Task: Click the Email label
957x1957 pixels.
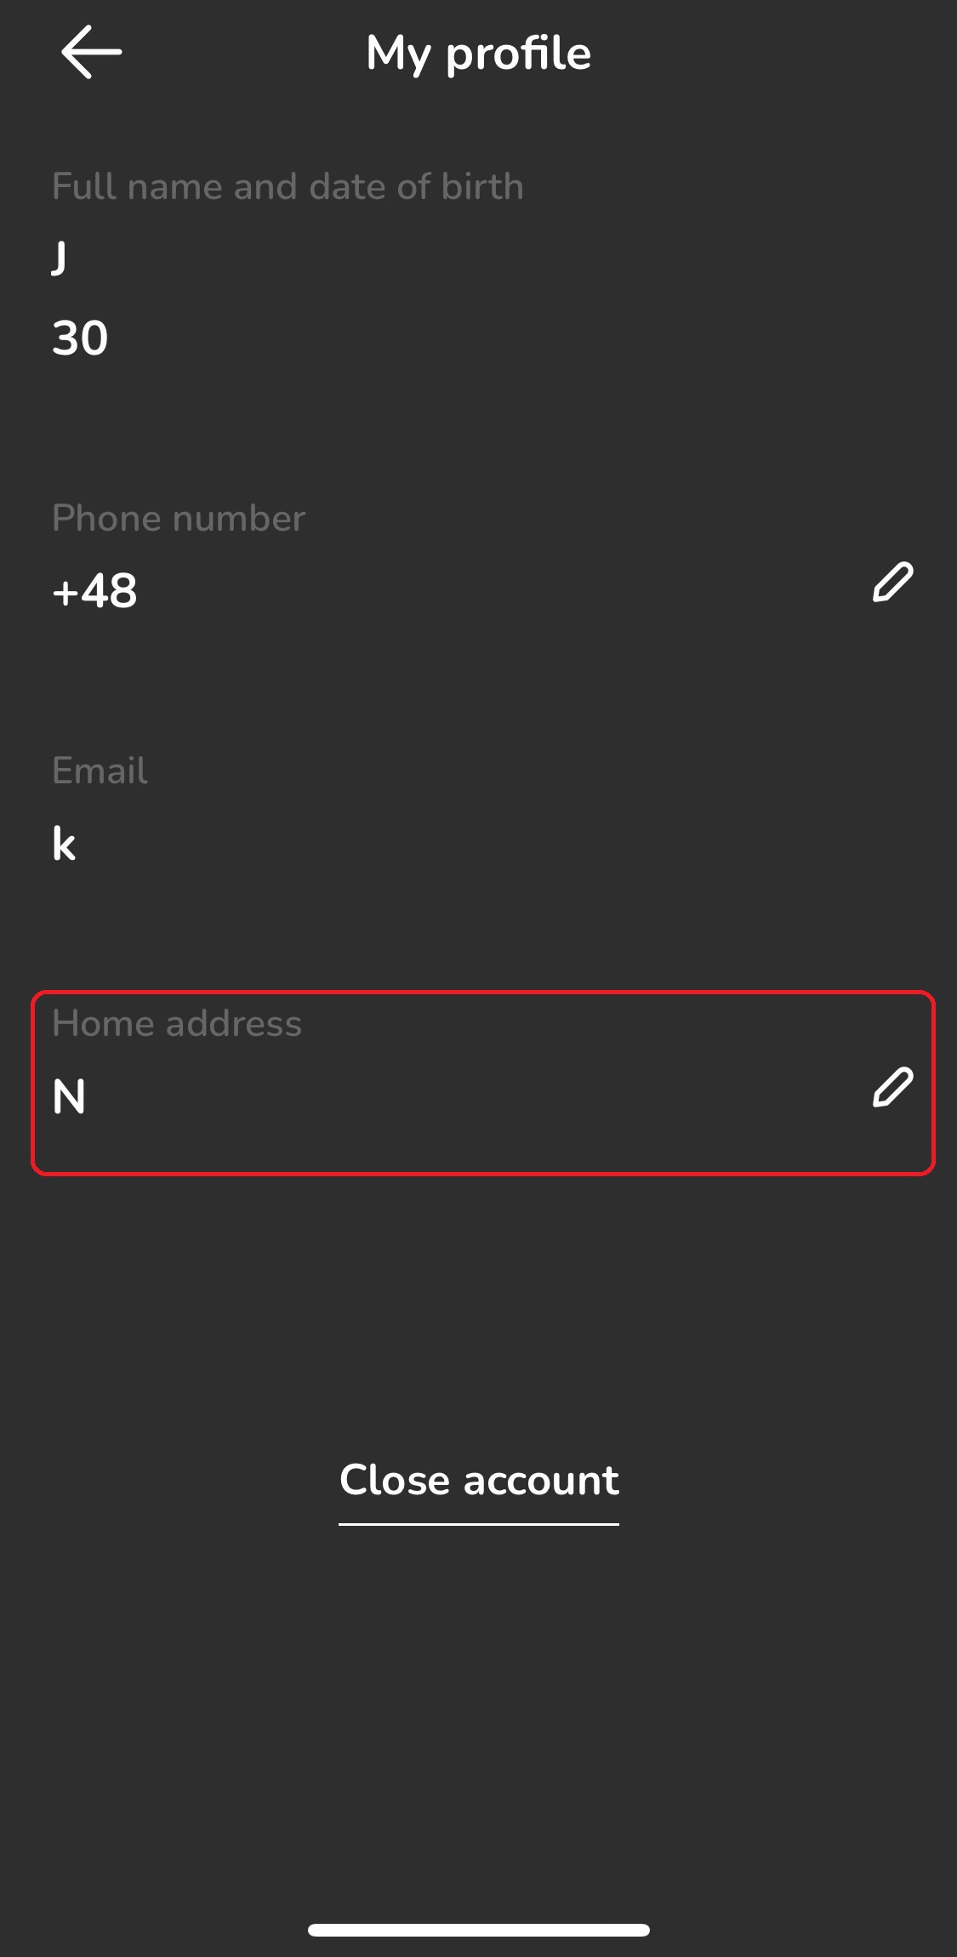Action: (x=100, y=771)
